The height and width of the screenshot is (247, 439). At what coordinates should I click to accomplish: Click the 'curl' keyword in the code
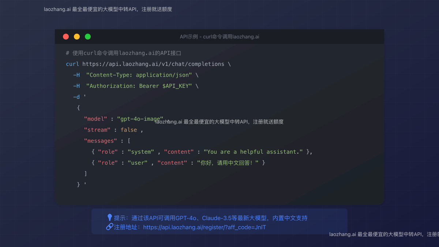click(x=72, y=64)
